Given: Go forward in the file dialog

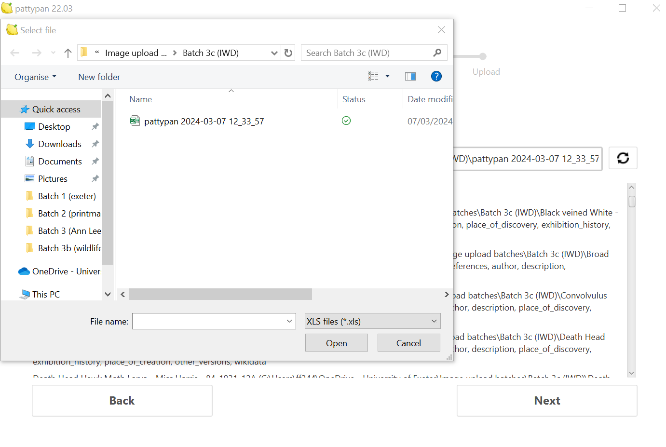Looking at the screenshot, I should (37, 53).
